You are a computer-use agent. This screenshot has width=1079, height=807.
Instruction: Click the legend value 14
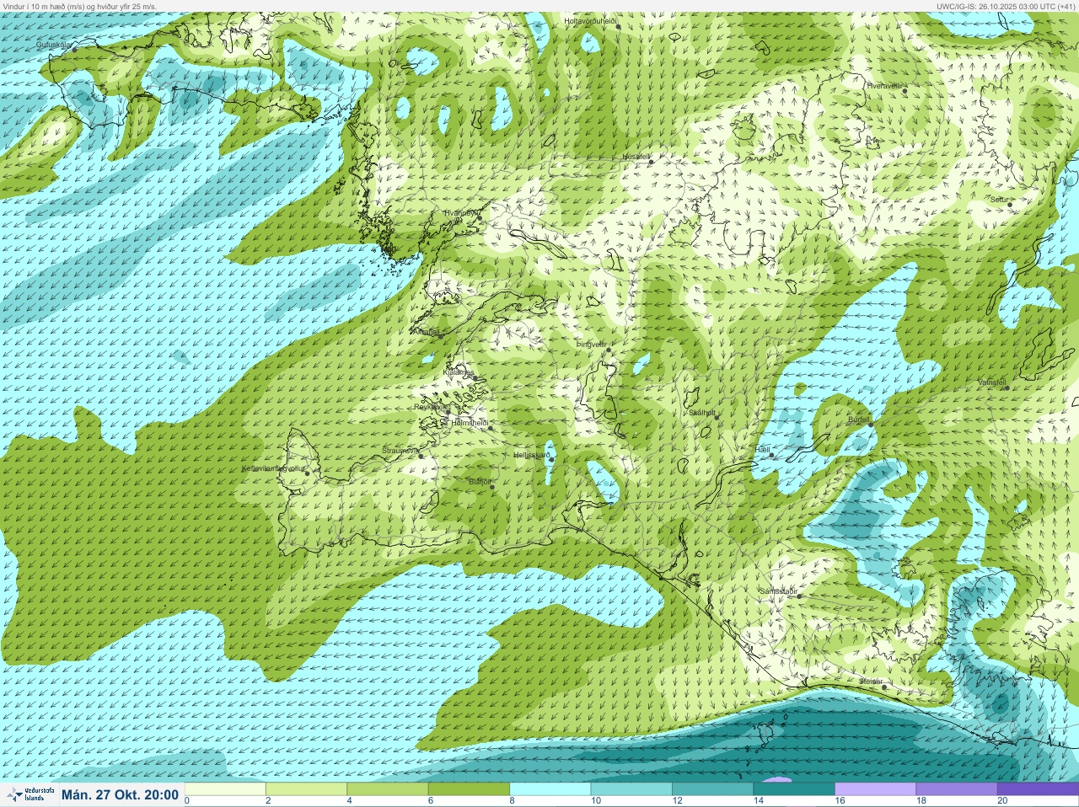coord(759,800)
